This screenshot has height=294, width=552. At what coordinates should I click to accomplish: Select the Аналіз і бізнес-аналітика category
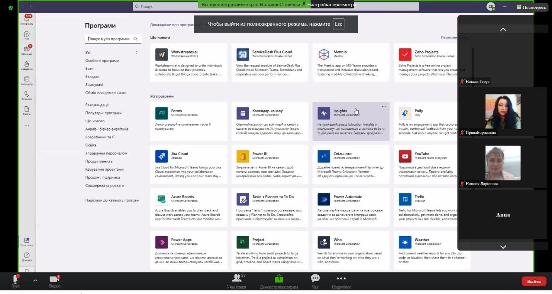pyautogui.click(x=107, y=129)
